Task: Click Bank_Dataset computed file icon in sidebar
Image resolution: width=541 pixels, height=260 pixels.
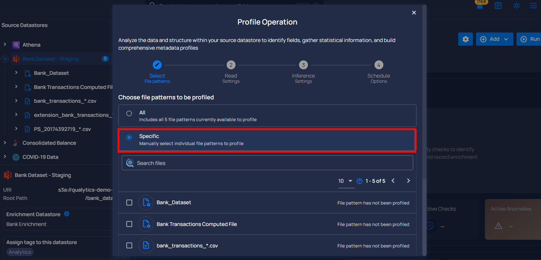Action: 28,73
